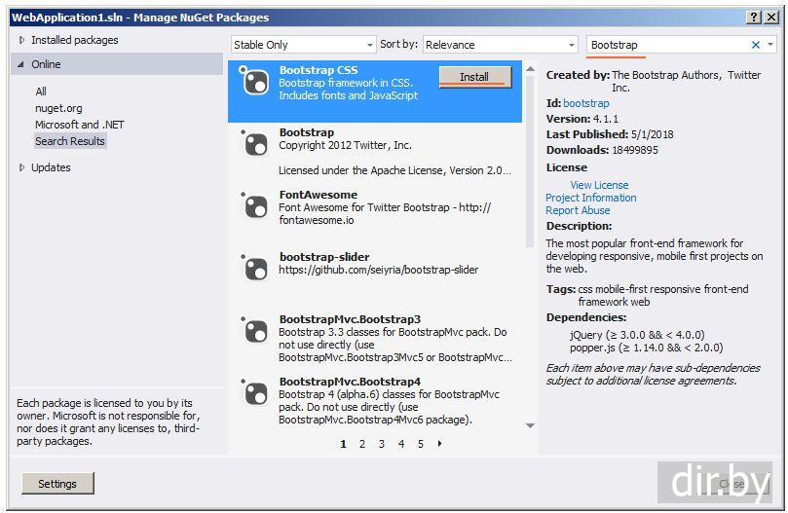Select Microsoft and .NET source
The width and height of the screenshot is (788, 513).
80,125
